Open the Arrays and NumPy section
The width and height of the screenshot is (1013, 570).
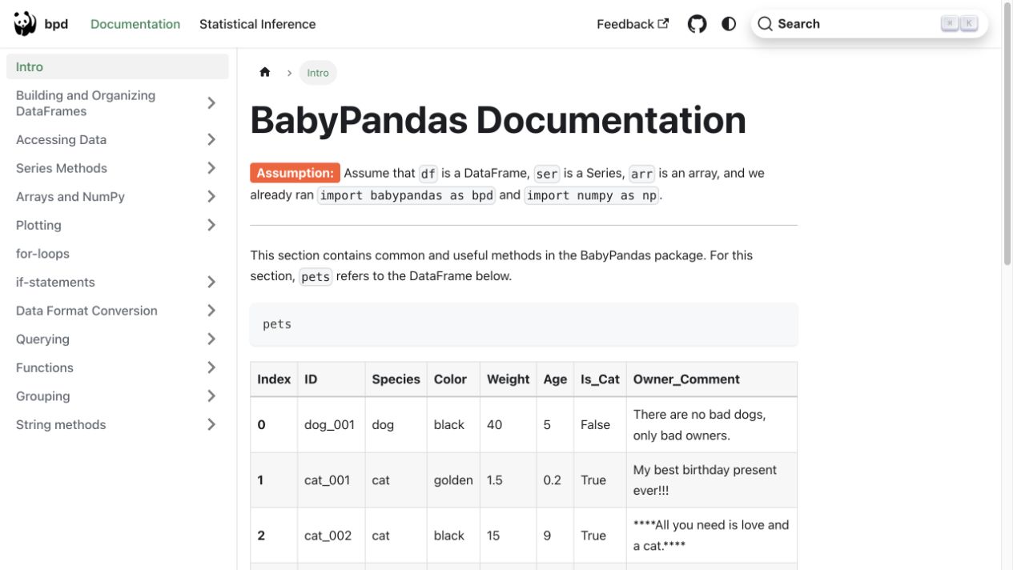click(x=70, y=196)
